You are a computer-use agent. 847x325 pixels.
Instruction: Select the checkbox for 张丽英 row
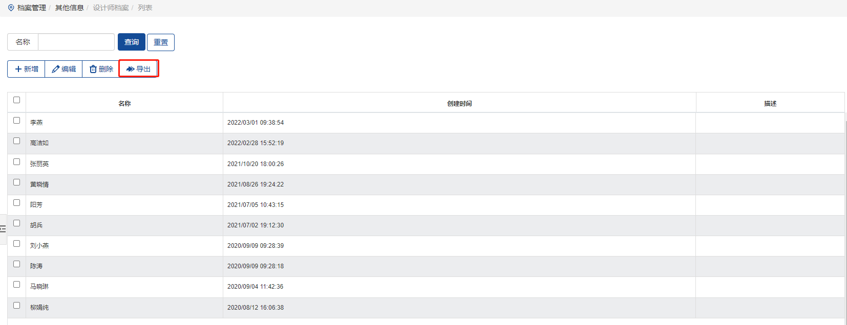[x=17, y=162]
